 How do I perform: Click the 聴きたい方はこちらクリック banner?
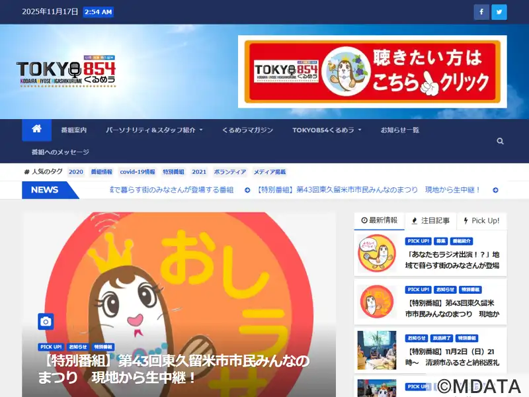pyautogui.click(x=372, y=71)
